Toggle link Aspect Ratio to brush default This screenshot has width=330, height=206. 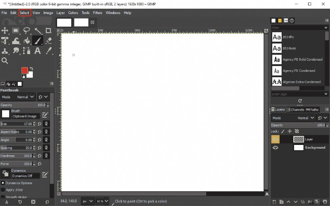(46, 132)
